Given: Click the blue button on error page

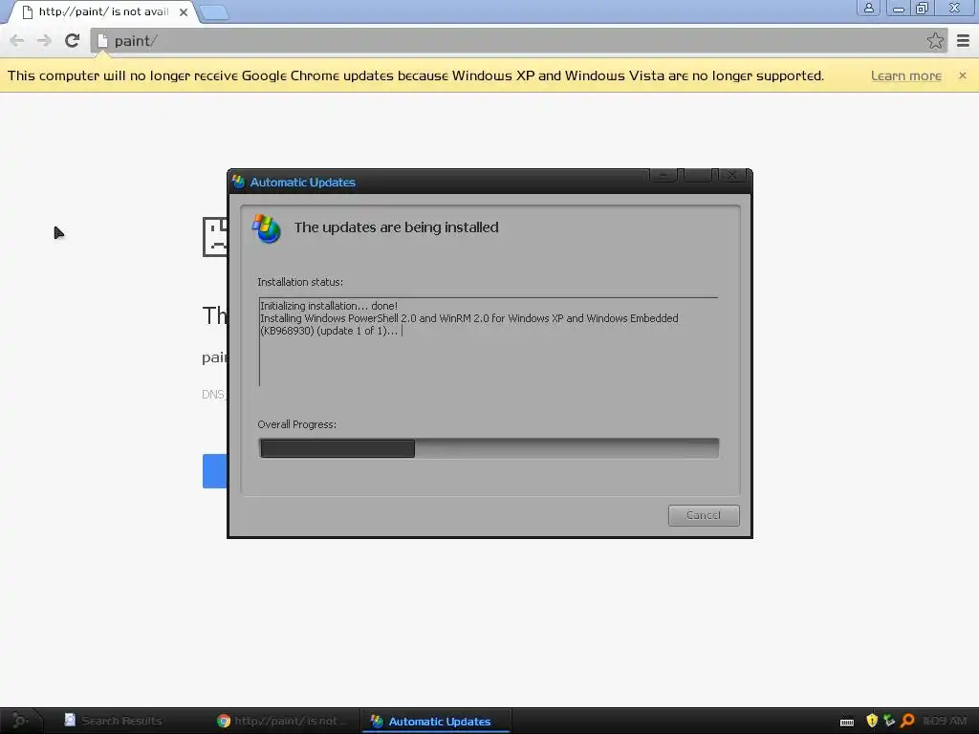Looking at the screenshot, I should point(214,470).
